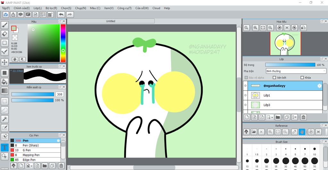
Task: Toggle visibility of Lớp3 layer
Action: 245,105
